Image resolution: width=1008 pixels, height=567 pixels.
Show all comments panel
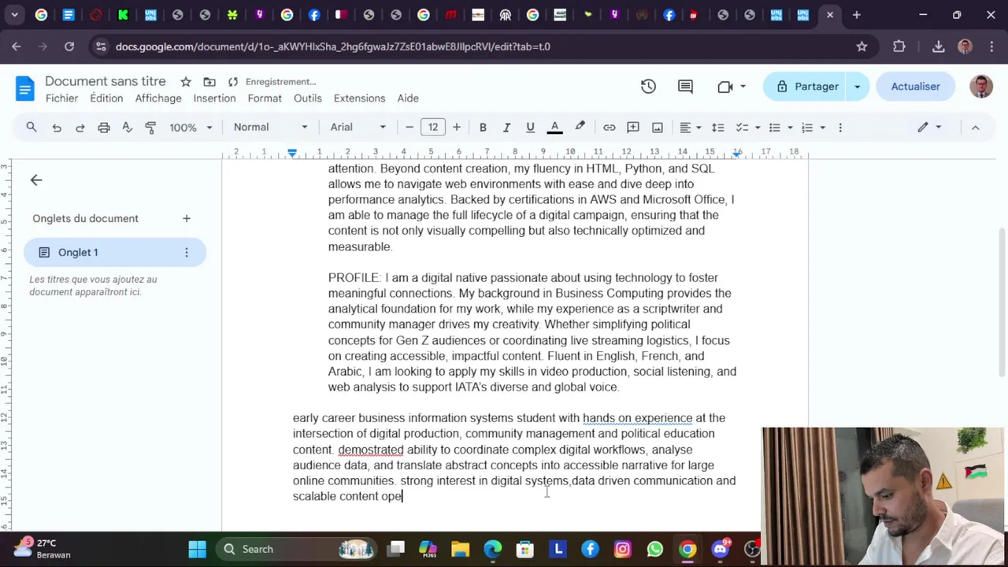(x=685, y=87)
